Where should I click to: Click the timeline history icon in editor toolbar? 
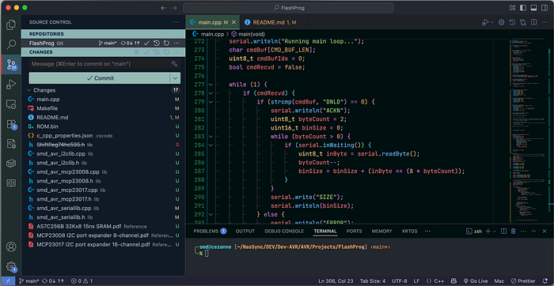coord(512,22)
